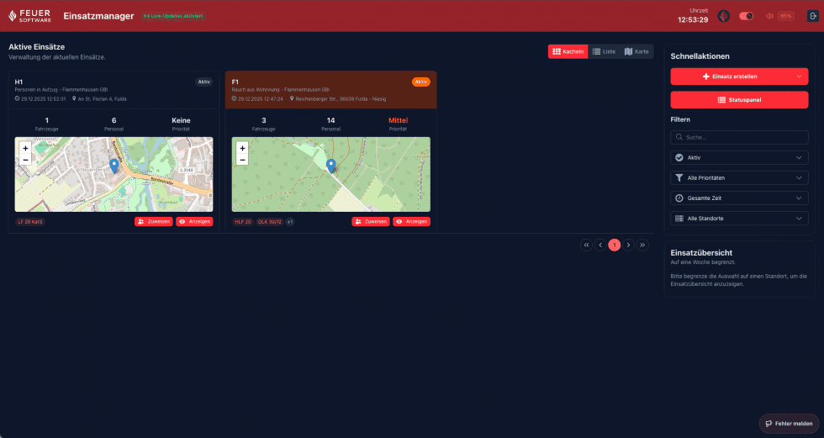The height and width of the screenshot is (438, 824).
Task: Toggle dark mode switch in header
Action: (x=747, y=16)
